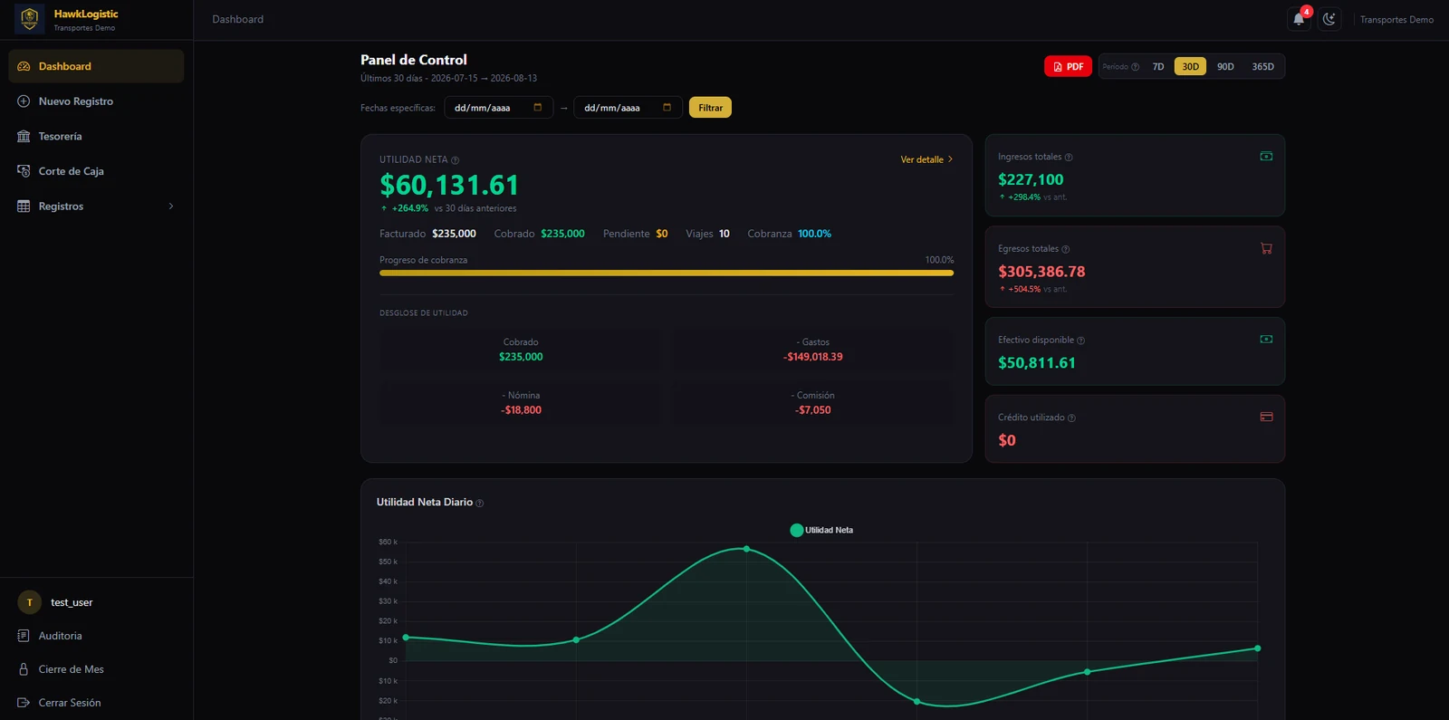Click the Tesorería bank icon
The image size is (1449, 720).
(24, 136)
